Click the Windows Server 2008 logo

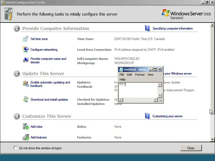[x=186, y=14]
